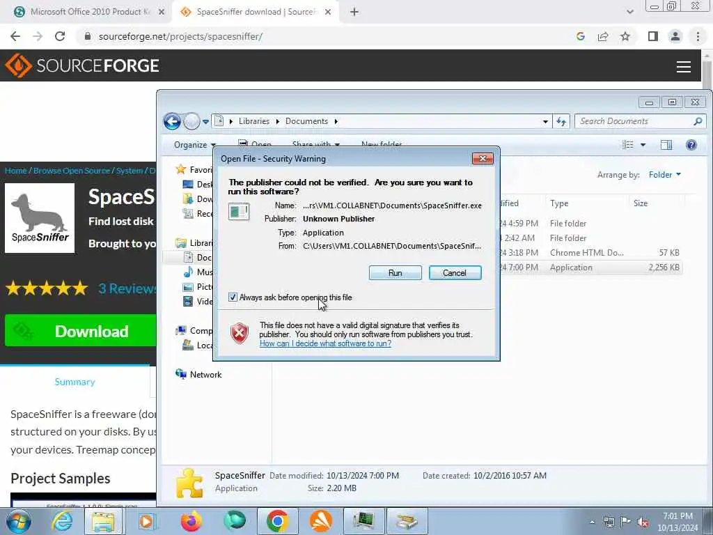This screenshot has height=535, width=713.
Task: Open the view options dropdown arrow
Action: click(x=643, y=145)
